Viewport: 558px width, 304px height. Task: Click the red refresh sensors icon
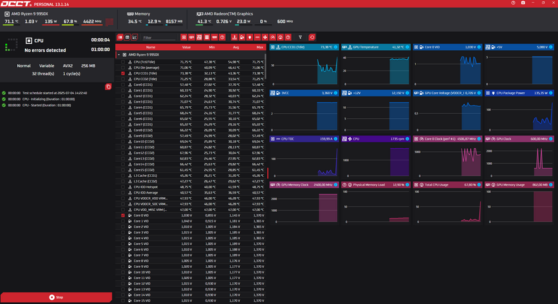(x=312, y=38)
